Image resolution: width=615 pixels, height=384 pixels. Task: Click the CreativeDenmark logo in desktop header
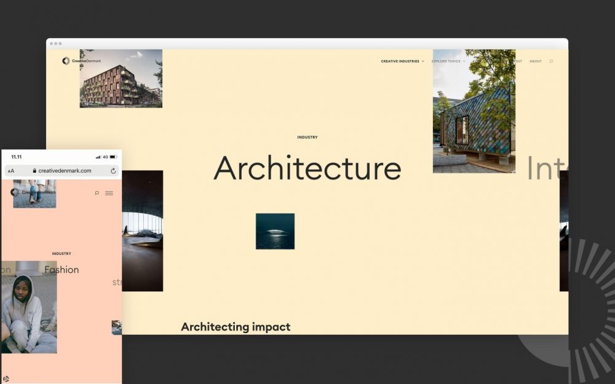[x=82, y=61]
